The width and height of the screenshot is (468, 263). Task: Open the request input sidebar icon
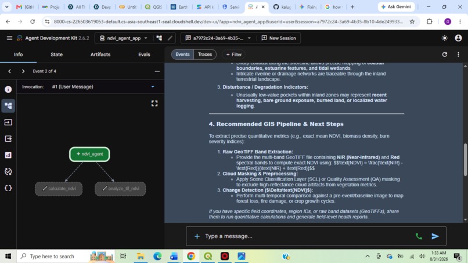(x=8, y=122)
